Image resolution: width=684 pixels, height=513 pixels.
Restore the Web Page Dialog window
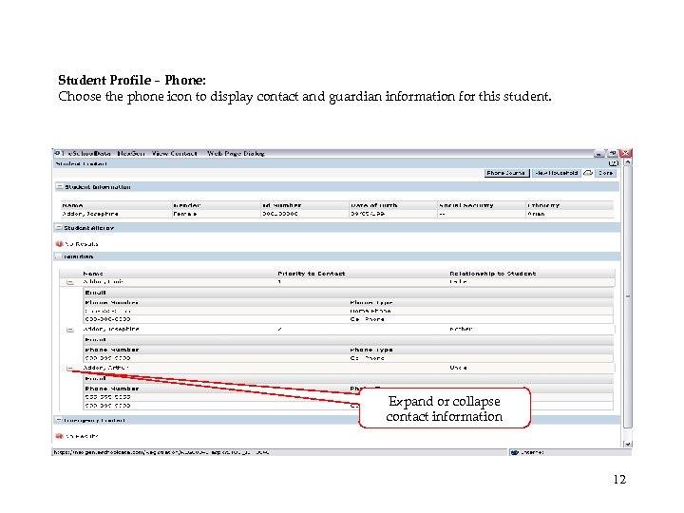[613, 154]
